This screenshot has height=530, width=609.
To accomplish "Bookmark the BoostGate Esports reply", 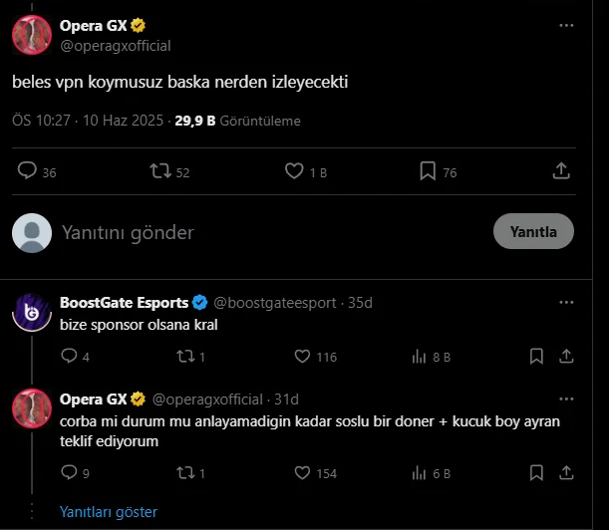I will pyautogui.click(x=537, y=356).
